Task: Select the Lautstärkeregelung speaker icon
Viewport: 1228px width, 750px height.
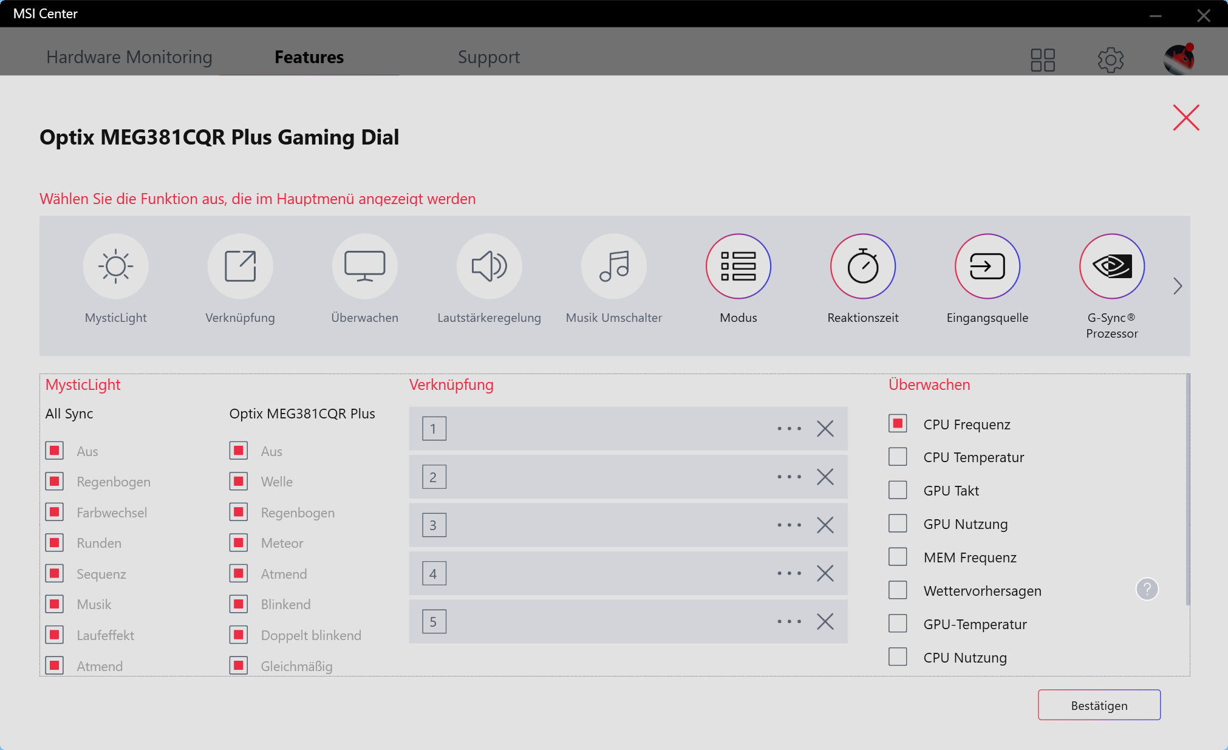Action: pos(489,266)
